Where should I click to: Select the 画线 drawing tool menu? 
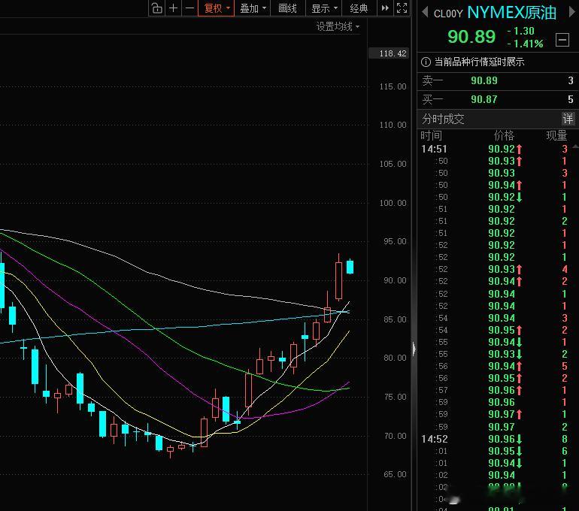tap(288, 8)
